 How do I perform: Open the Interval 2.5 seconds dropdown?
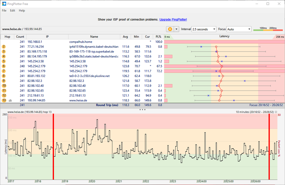tap(204, 29)
